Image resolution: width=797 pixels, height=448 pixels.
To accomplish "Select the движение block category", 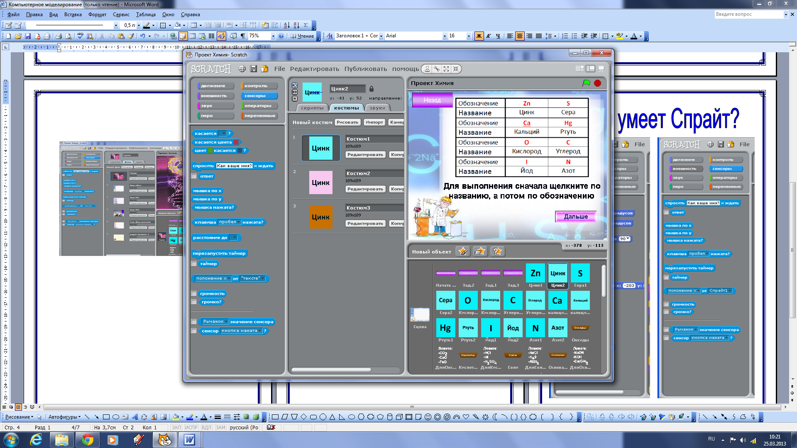I will coord(215,86).
